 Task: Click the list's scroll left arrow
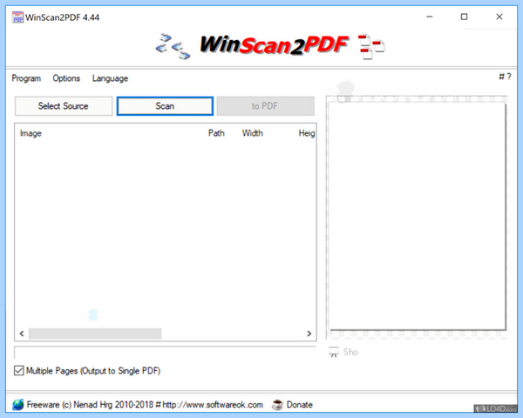22,334
